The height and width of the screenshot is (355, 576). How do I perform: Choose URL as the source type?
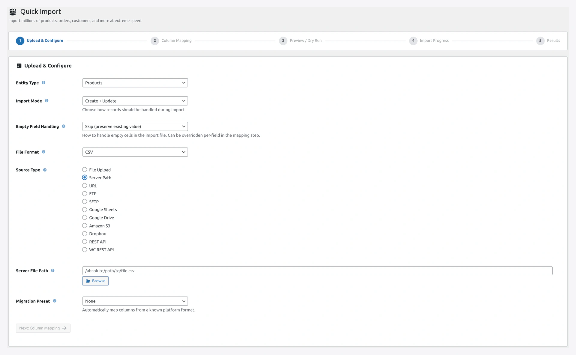click(85, 186)
